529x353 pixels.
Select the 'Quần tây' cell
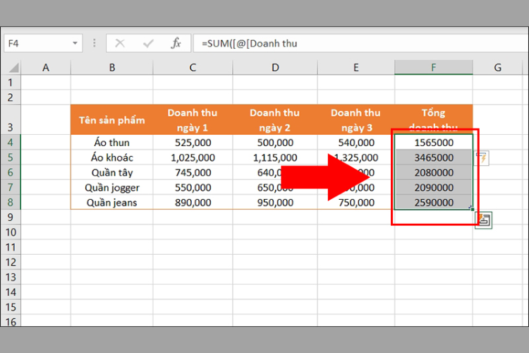pyautogui.click(x=111, y=172)
